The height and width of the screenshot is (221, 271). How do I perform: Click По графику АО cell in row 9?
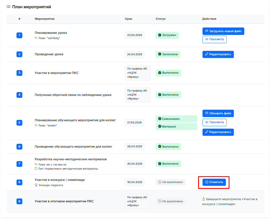(138, 201)
